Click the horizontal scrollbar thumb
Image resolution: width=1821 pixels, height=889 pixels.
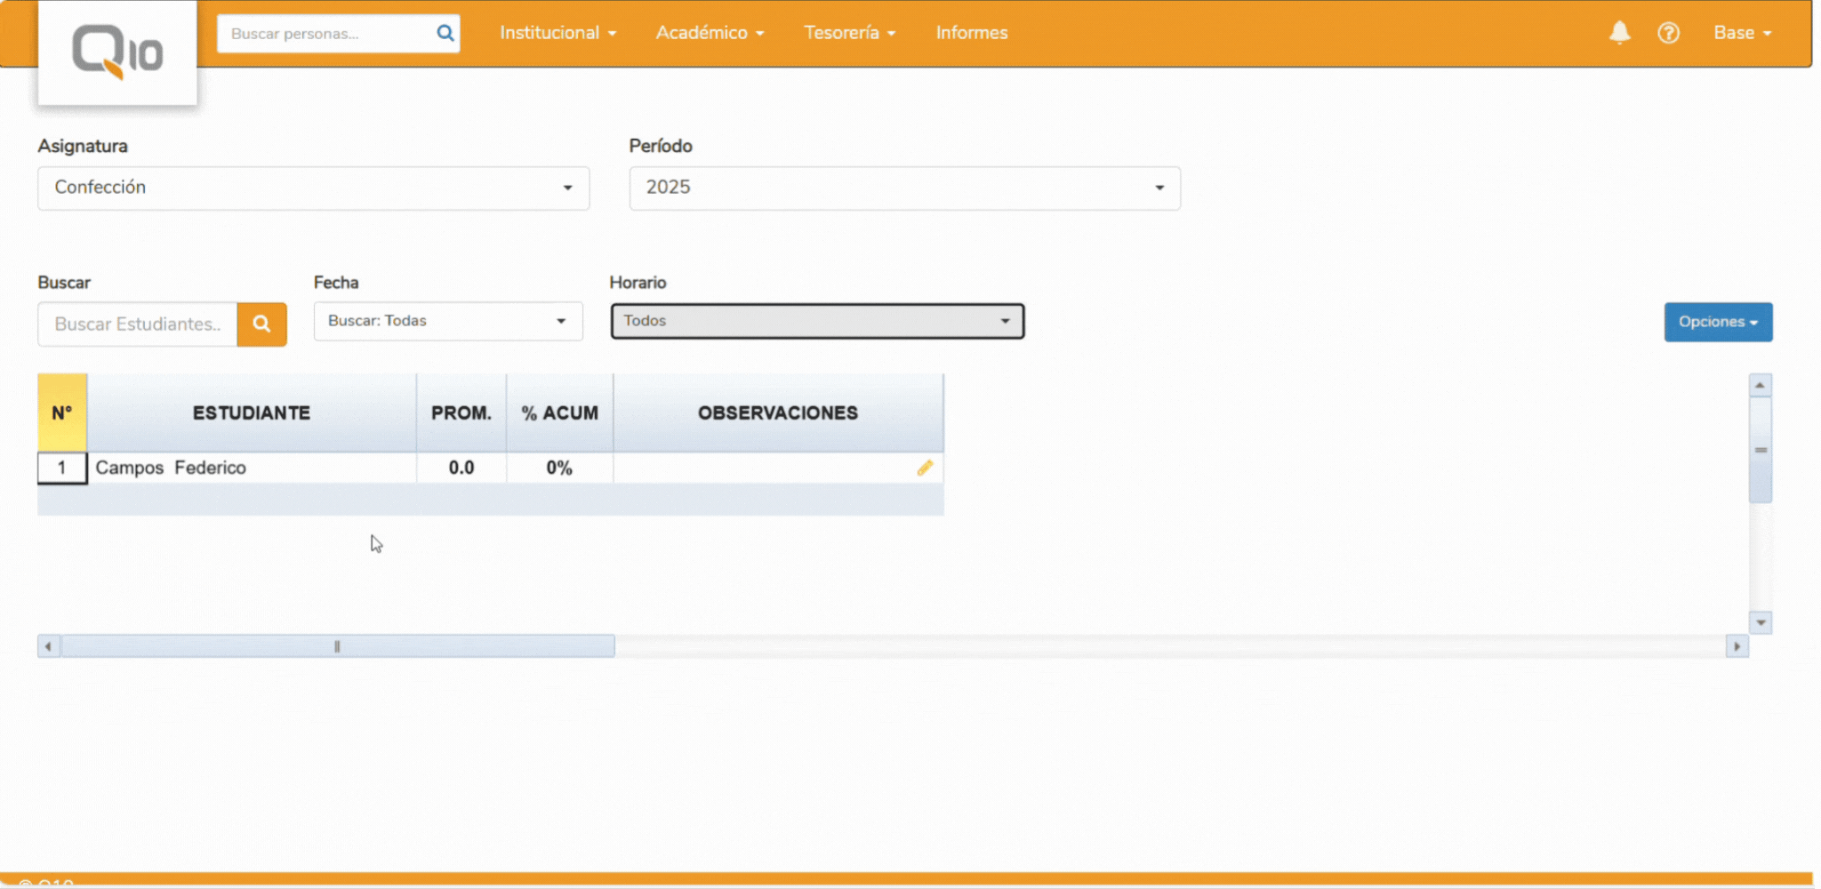coord(337,646)
